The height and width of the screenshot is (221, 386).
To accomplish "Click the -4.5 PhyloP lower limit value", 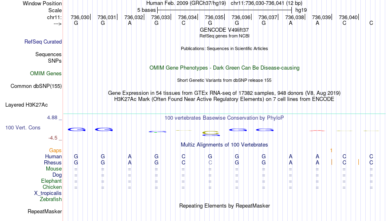I will coord(53,138).
